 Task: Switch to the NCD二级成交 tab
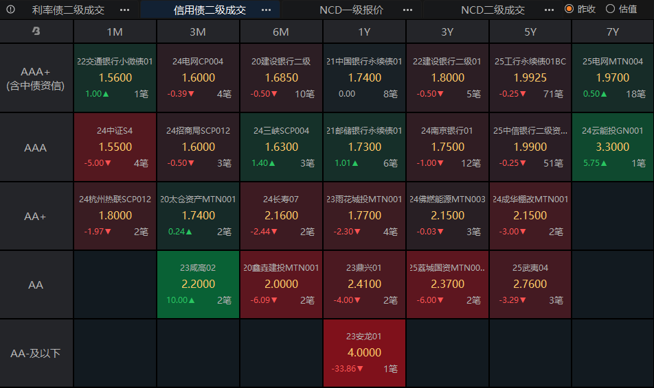click(493, 10)
